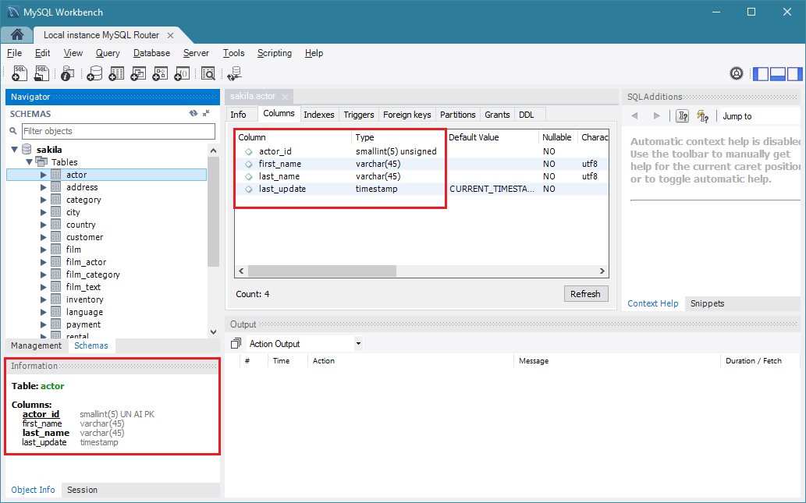Click the Refresh button
The width and height of the screenshot is (806, 503).
[x=585, y=294]
